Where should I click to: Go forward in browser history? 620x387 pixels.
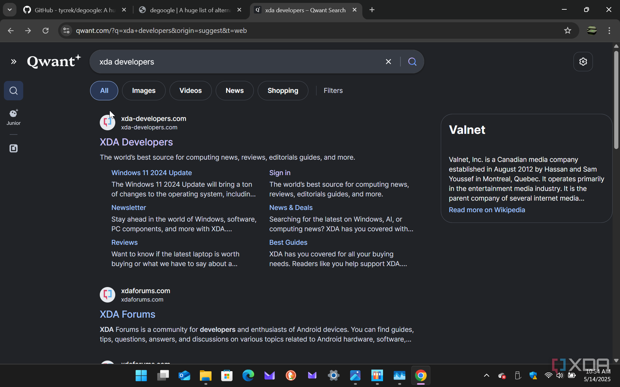28,31
